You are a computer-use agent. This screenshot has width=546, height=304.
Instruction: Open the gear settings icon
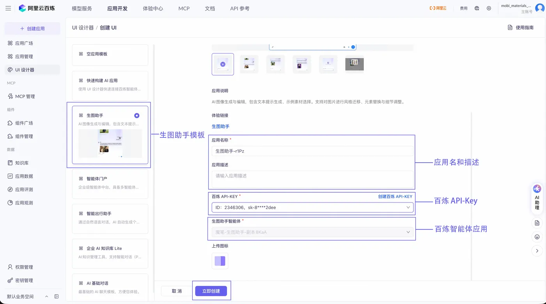click(x=489, y=8)
